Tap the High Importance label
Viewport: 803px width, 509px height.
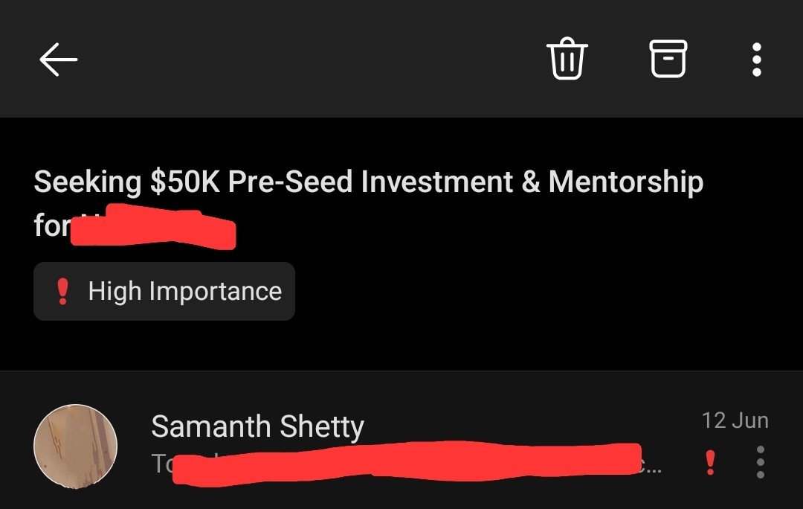tap(184, 291)
